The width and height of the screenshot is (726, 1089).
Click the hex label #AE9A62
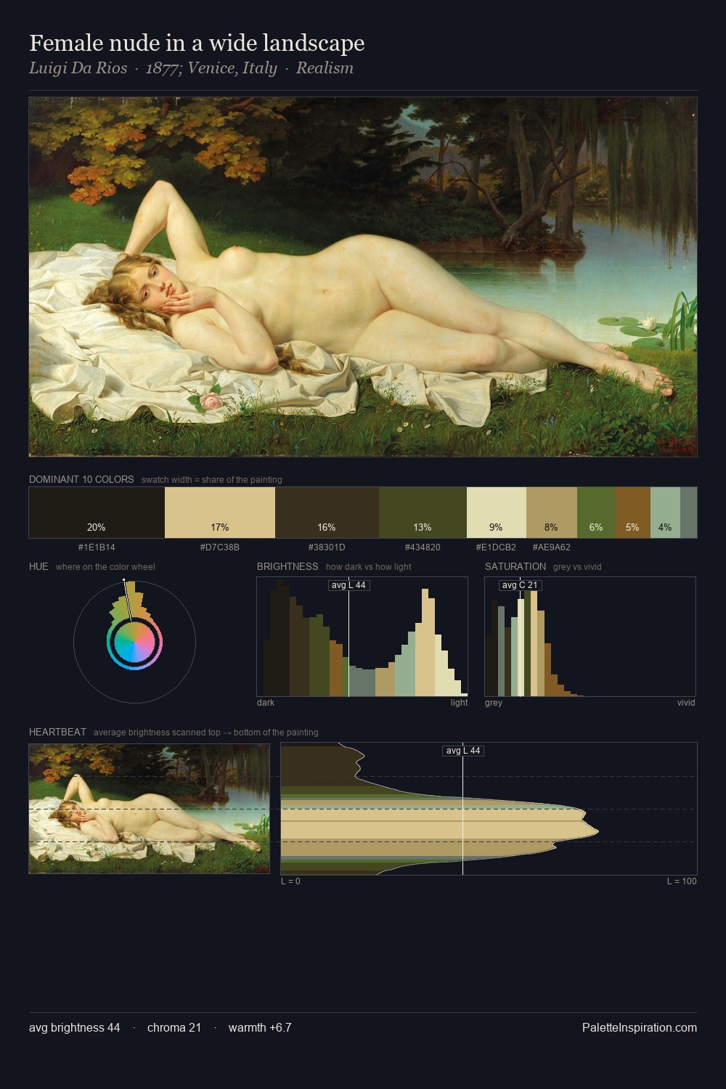[552, 547]
